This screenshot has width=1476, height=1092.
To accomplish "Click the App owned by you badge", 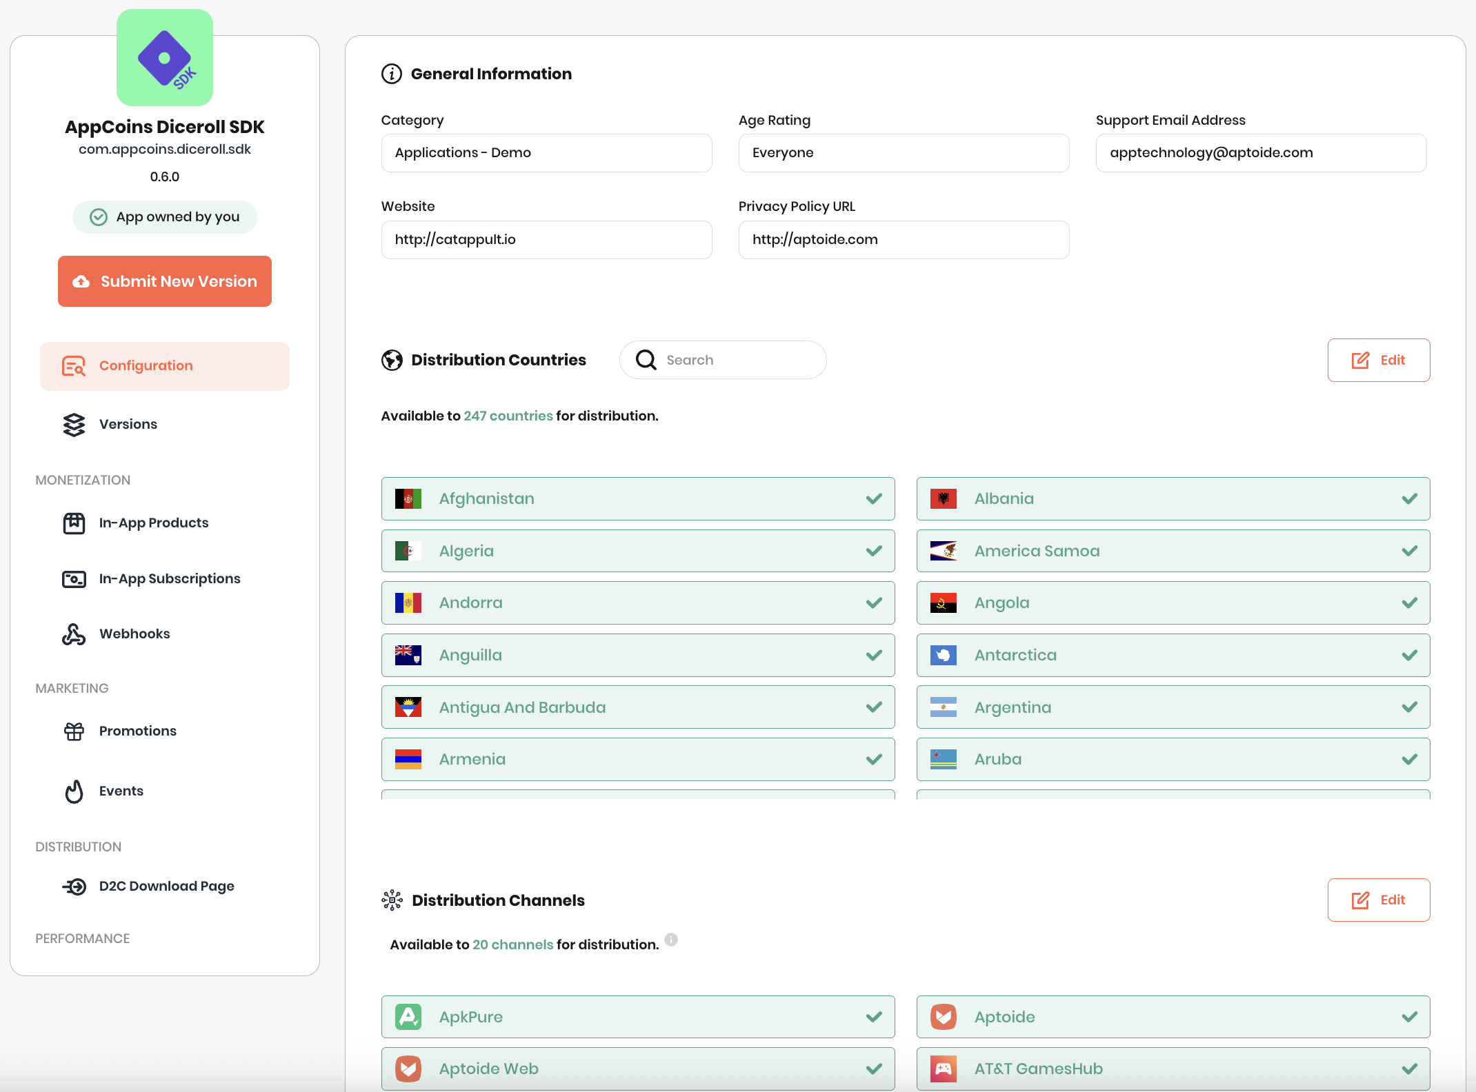I will pos(165,217).
